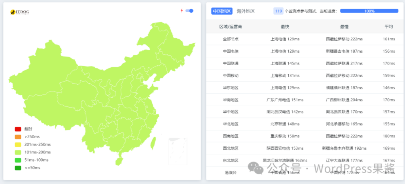The width and height of the screenshot is (405, 184).
Task: Click 上海联通 145ms cell
Action: (x=285, y=63)
